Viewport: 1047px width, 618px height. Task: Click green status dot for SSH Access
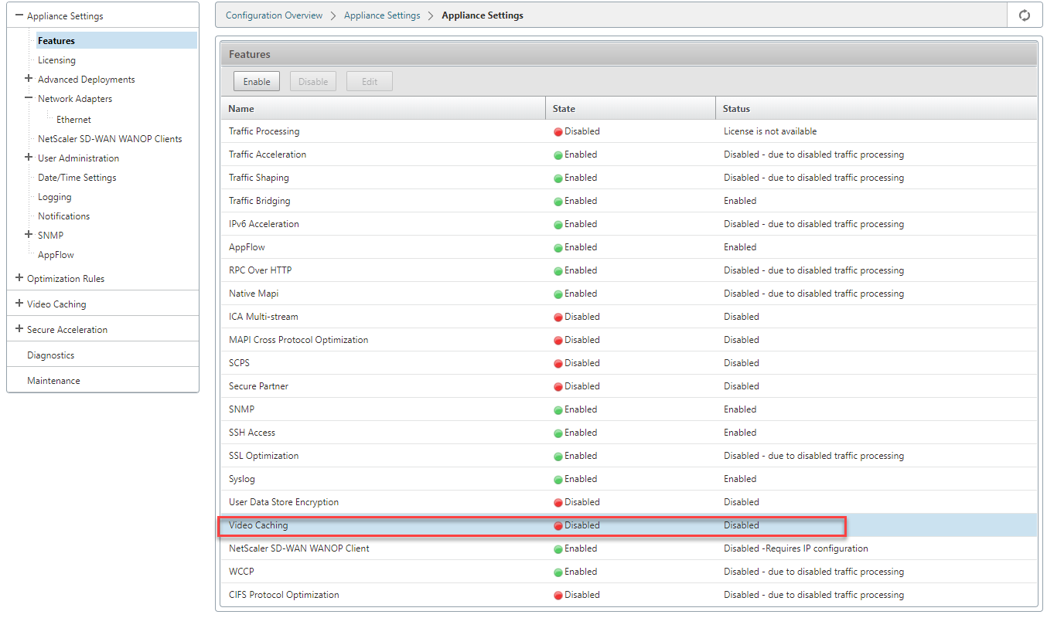pos(558,433)
